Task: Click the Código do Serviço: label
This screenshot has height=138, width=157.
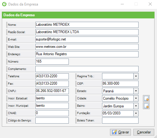Action: 20,121
